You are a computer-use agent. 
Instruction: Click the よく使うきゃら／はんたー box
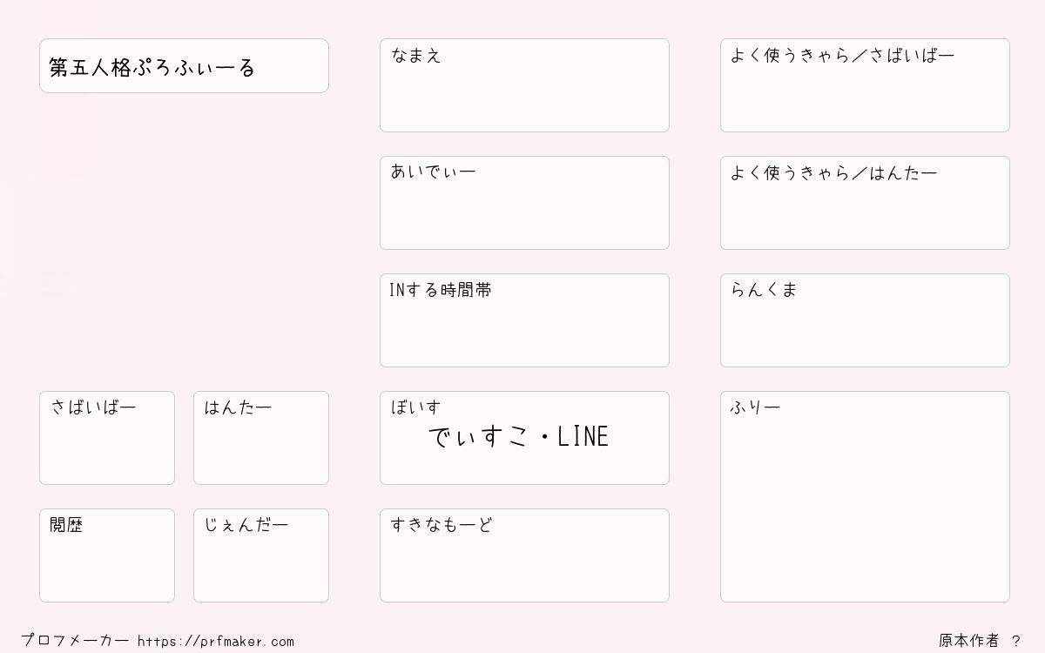[x=865, y=203]
